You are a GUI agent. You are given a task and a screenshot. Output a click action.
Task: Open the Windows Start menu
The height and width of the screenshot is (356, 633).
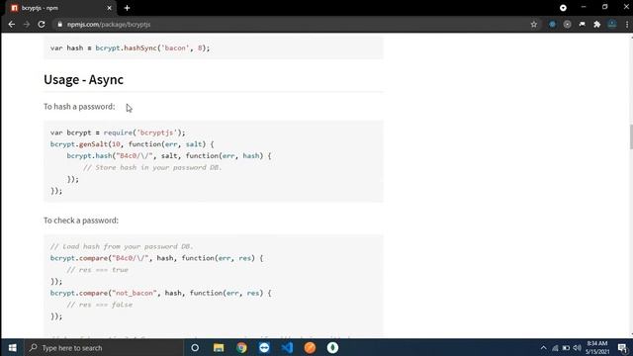click(12, 347)
